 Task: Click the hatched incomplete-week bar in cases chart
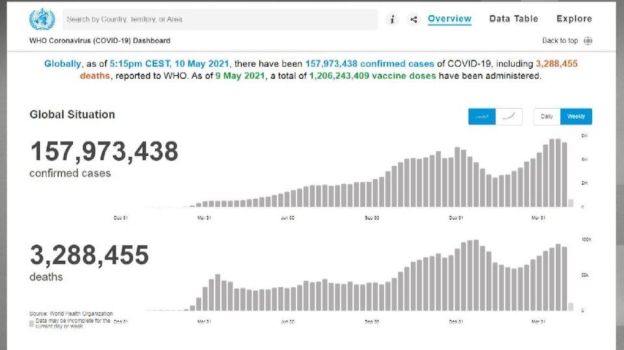pos(571,203)
